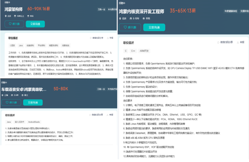This screenshot has width=249, height=162.
Task: Click 立即沟通 on 鸿蒙架构师 job
Action: [35, 24]
